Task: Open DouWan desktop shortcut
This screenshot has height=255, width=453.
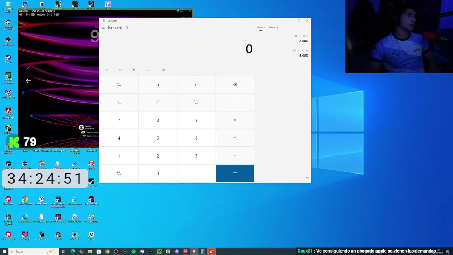Action: tap(91, 165)
